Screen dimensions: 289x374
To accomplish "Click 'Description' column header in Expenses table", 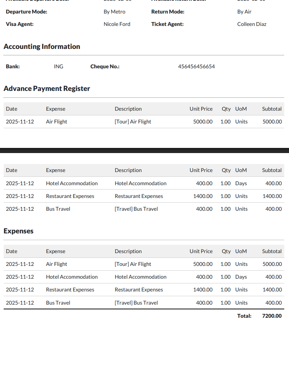I will pos(128,251).
